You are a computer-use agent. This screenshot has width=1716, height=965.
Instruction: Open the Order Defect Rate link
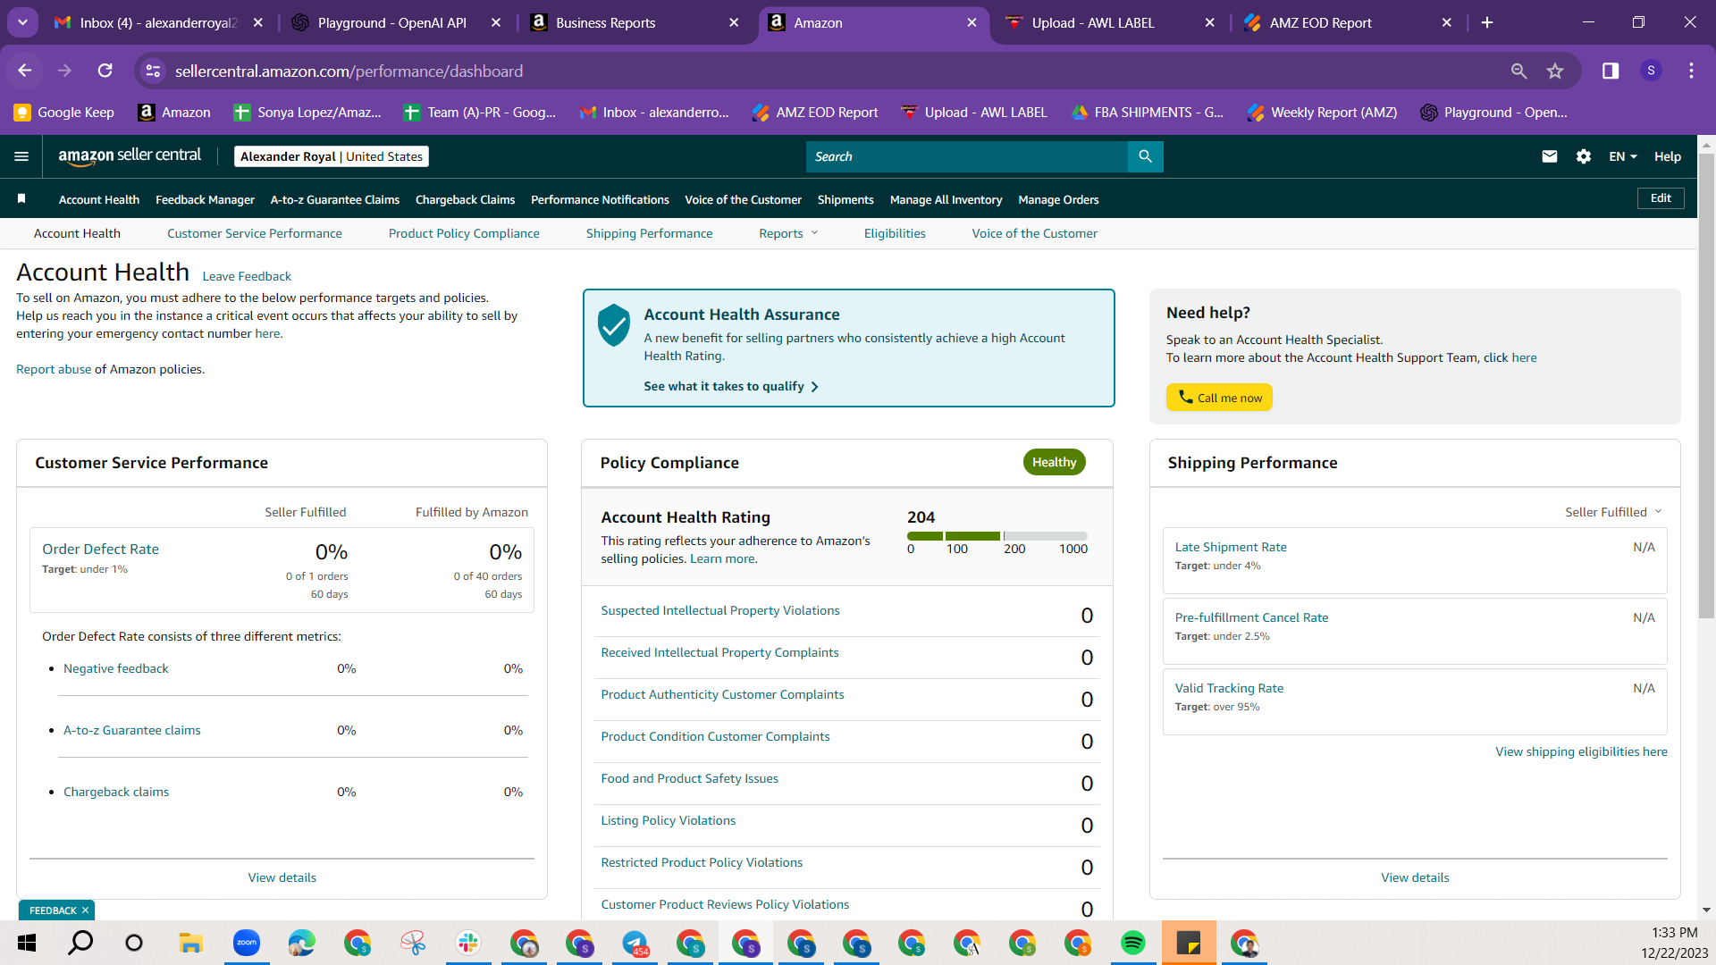[x=100, y=550]
